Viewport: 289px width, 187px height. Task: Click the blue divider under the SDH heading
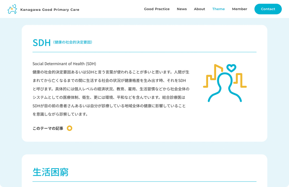(144, 52)
